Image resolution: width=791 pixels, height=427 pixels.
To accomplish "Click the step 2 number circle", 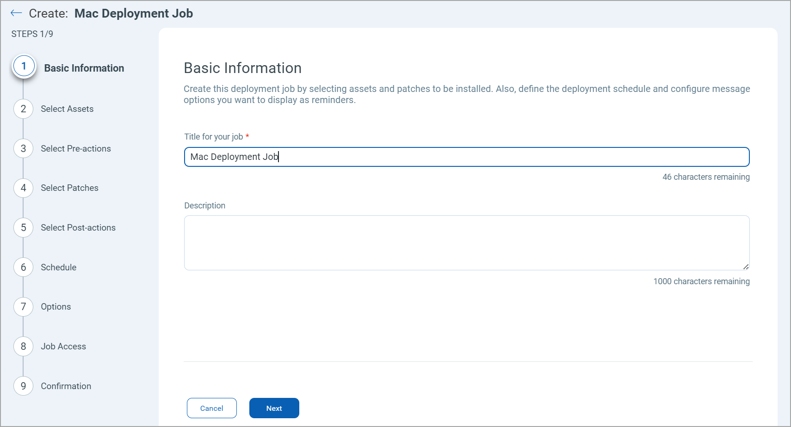I will 23,109.
